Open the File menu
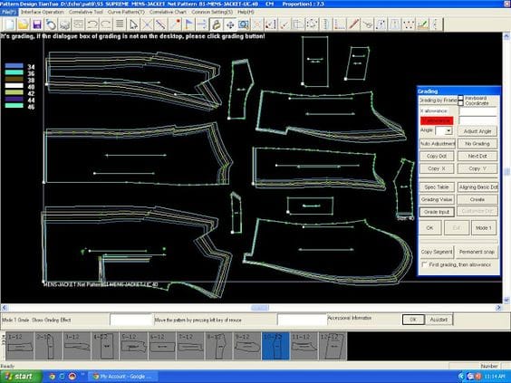The image size is (511, 383). tap(9, 12)
